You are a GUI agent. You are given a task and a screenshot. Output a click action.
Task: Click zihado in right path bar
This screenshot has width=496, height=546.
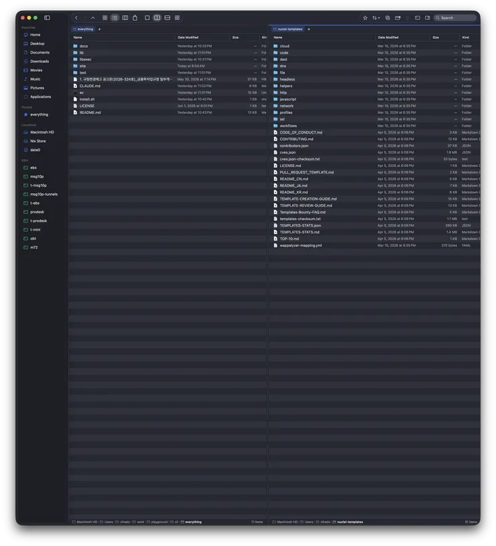point(323,522)
